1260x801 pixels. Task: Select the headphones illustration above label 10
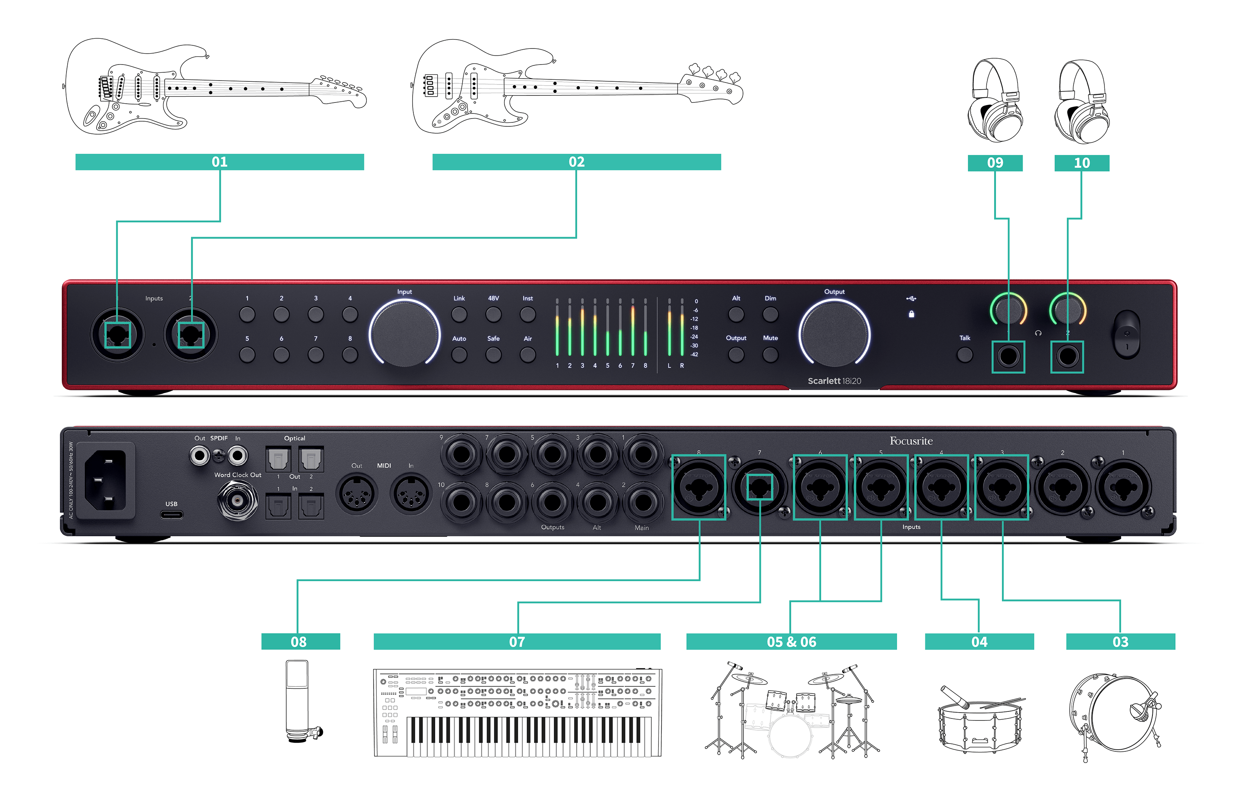point(1082,102)
